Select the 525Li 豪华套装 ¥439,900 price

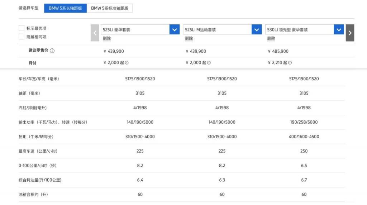point(114,51)
